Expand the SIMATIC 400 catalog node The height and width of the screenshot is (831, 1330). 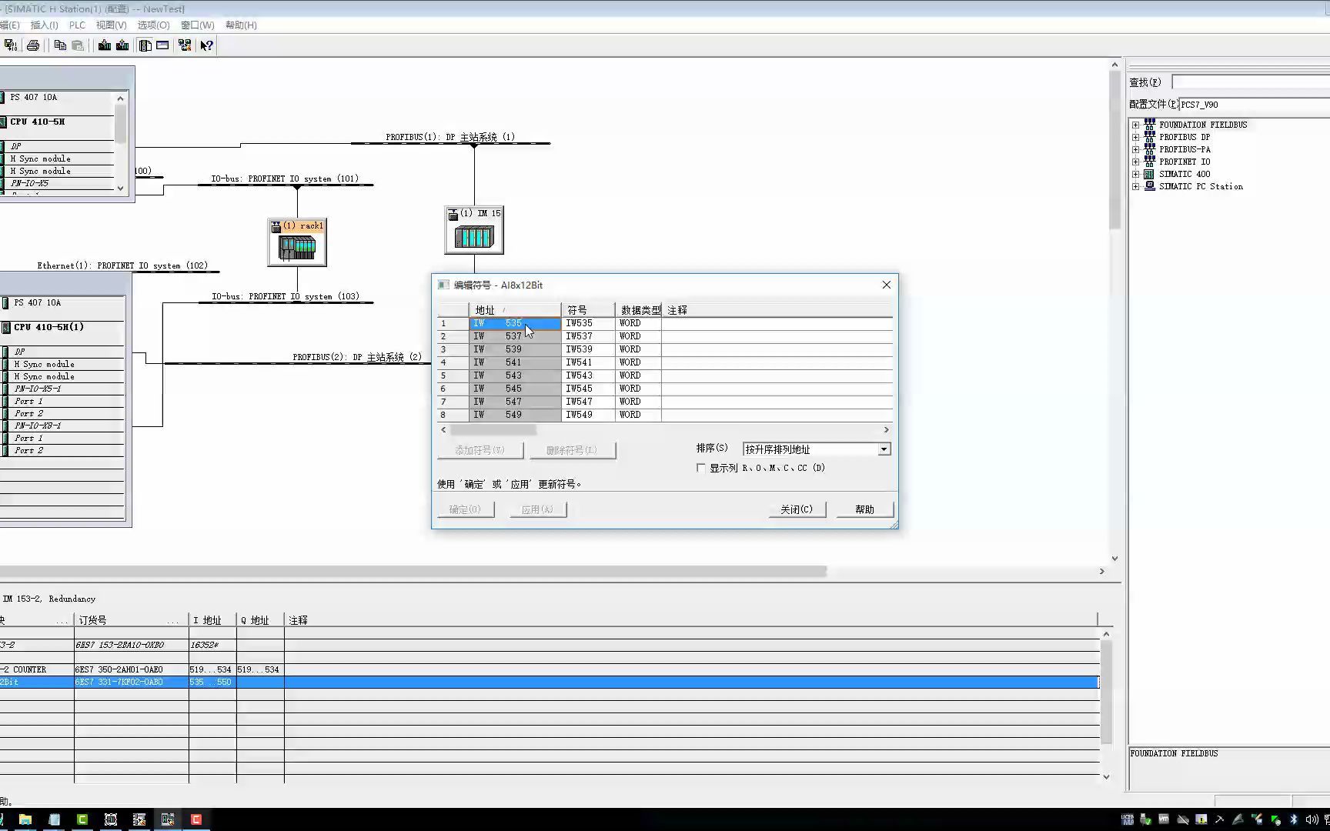coord(1135,174)
